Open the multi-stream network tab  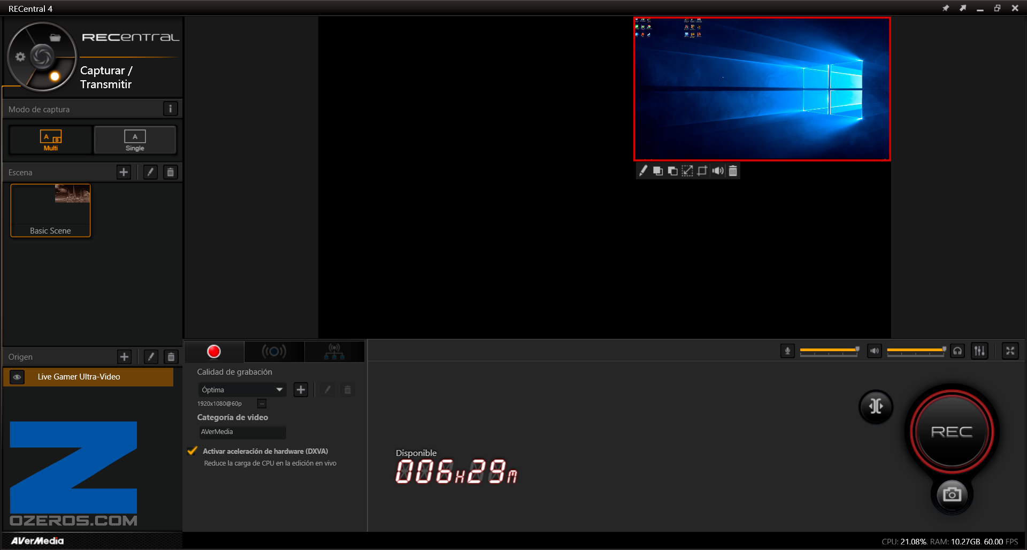[334, 351]
